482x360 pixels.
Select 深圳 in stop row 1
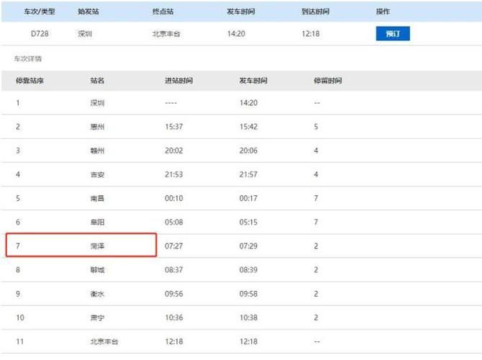point(97,103)
